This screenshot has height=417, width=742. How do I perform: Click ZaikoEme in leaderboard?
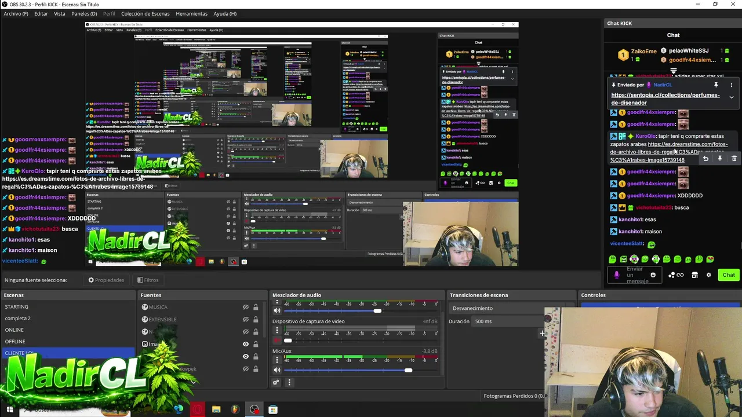coord(643,51)
